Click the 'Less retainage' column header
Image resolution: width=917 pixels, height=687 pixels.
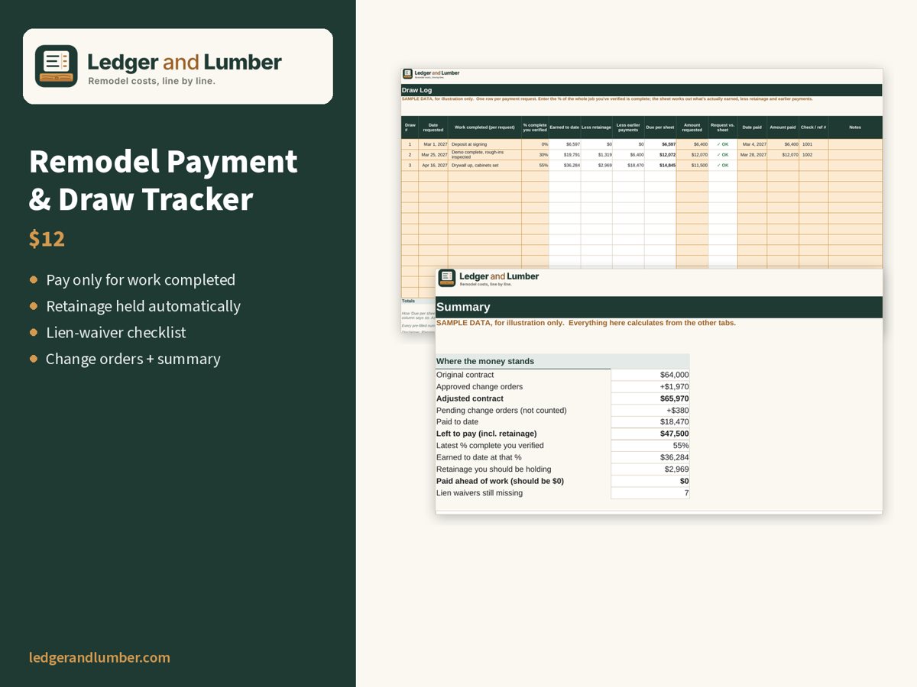pos(596,127)
